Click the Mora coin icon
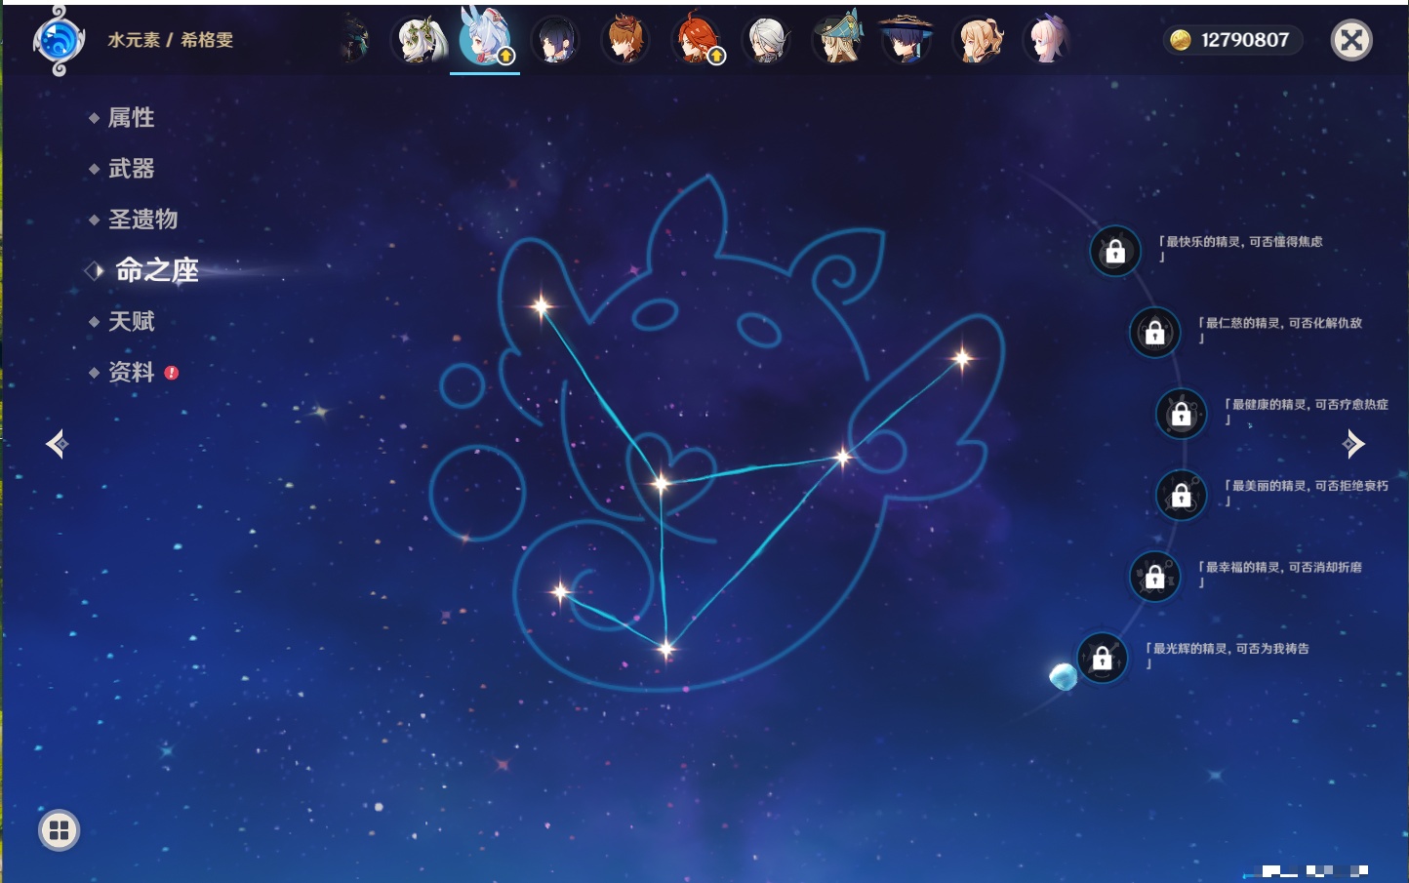The height and width of the screenshot is (883, 1409). (x=1181, y=40)
